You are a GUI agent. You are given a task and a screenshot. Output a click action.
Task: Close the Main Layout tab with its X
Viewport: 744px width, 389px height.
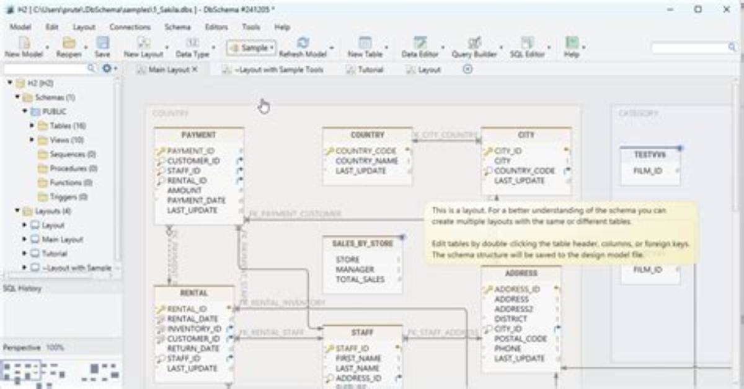(x=195, y=70)
